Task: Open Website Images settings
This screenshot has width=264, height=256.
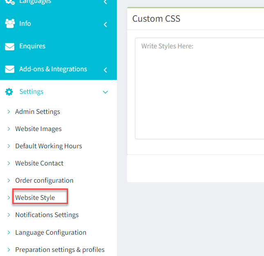Action: (x=39, y=129)
